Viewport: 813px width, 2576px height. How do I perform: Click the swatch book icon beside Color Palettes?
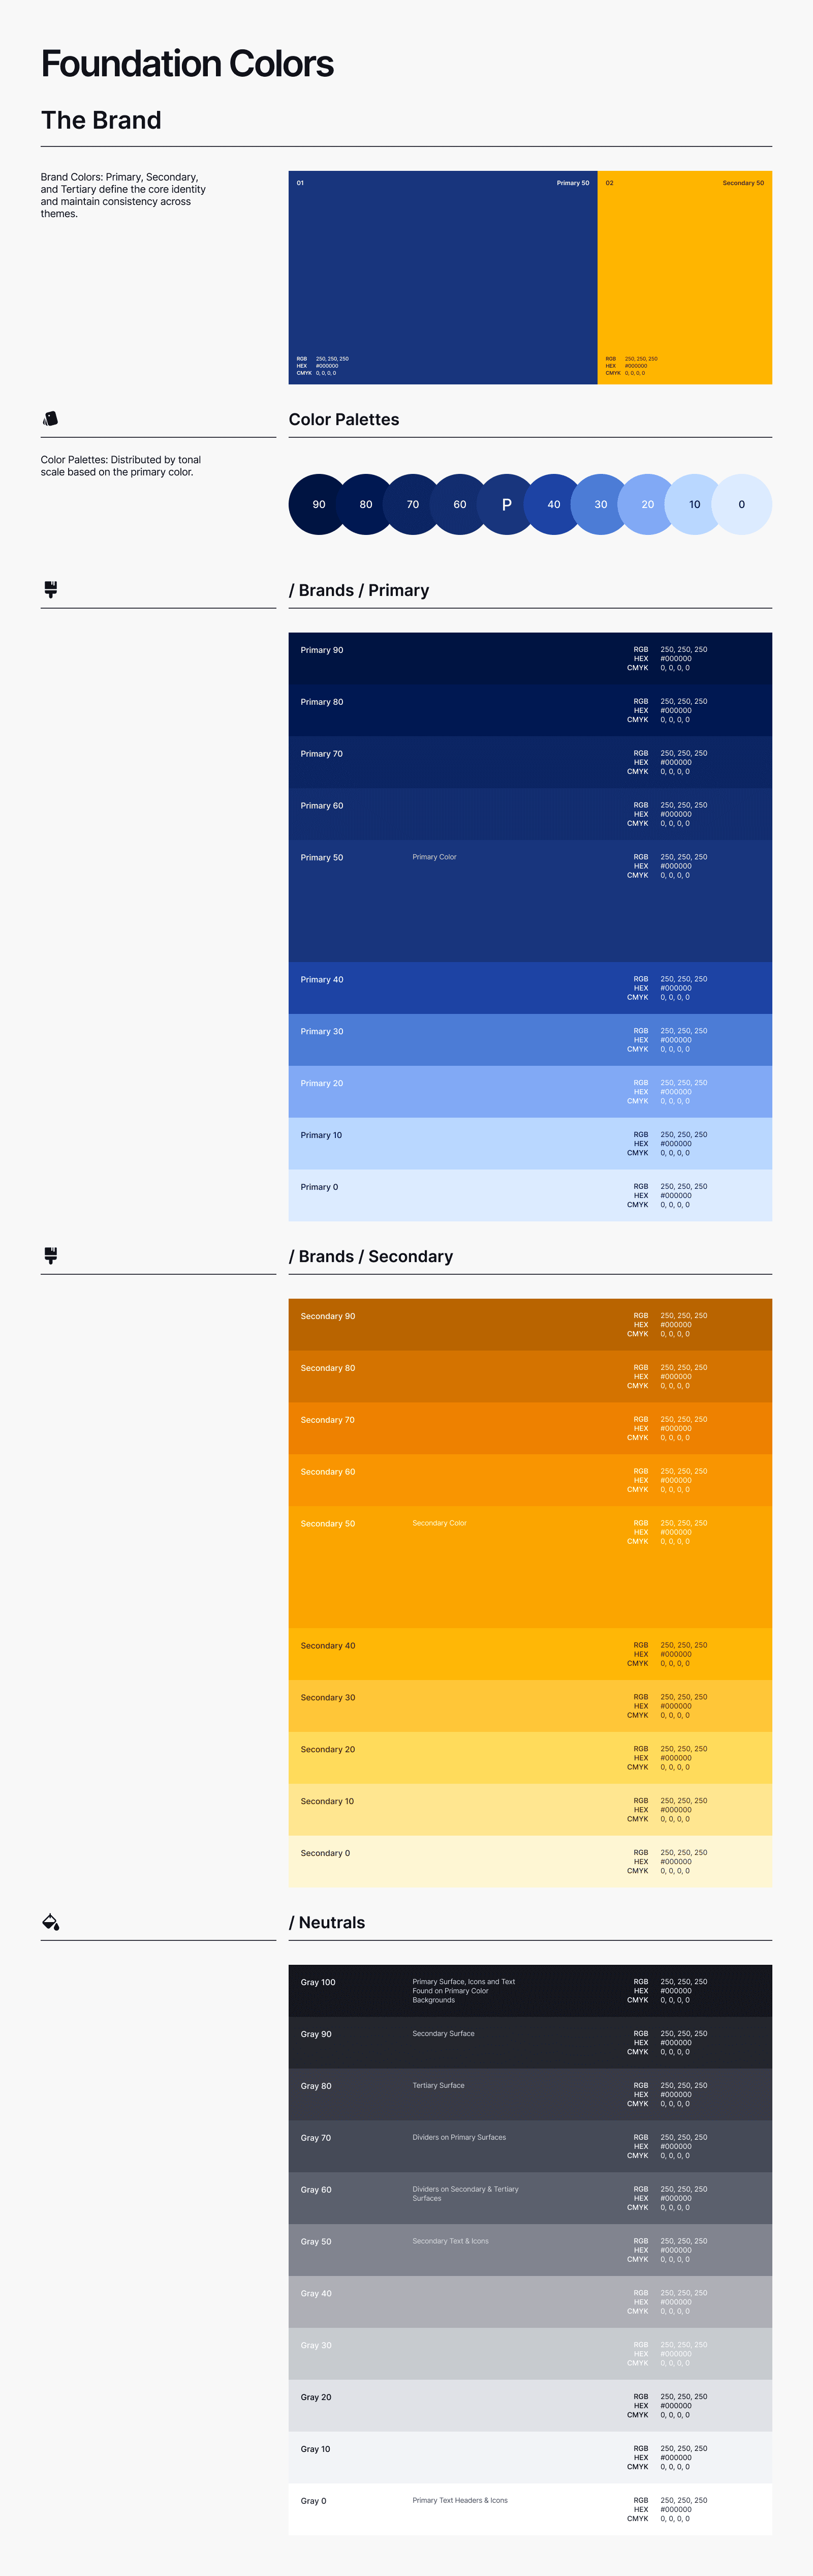(x=51, y=418)
